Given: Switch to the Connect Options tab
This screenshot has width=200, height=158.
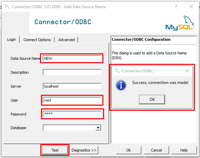Looking at the screenshot, I should [x=37, y=40].
